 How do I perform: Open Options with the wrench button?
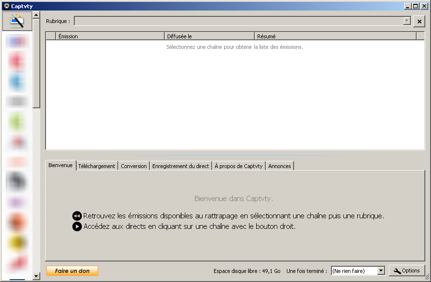[x=407, y=271]
